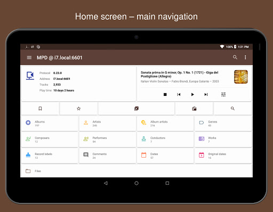273x212 pixels.
Task: Open playback options sliders icon
Action: point(223,94)
